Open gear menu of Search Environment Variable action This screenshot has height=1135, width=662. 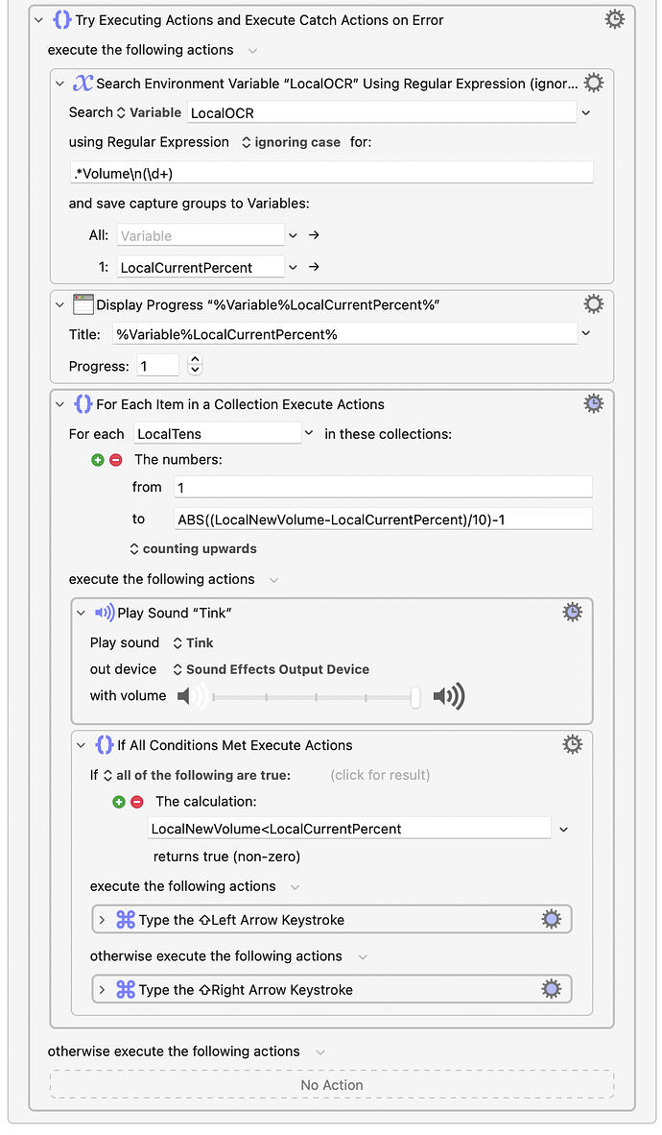click(x=593, y=84)
